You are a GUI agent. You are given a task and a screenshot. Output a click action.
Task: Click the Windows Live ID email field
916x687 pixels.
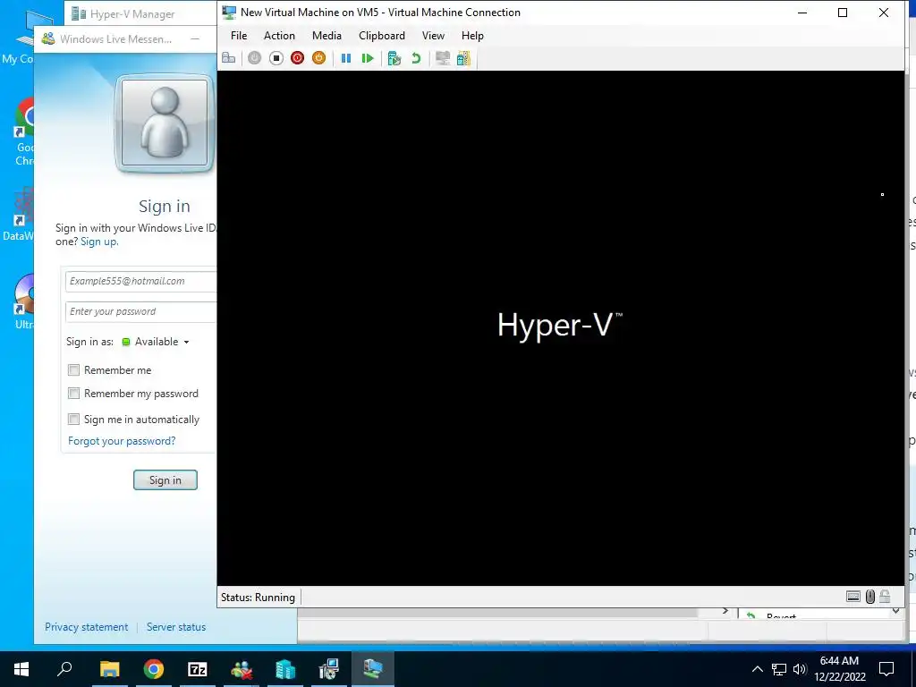pos(140,281)
